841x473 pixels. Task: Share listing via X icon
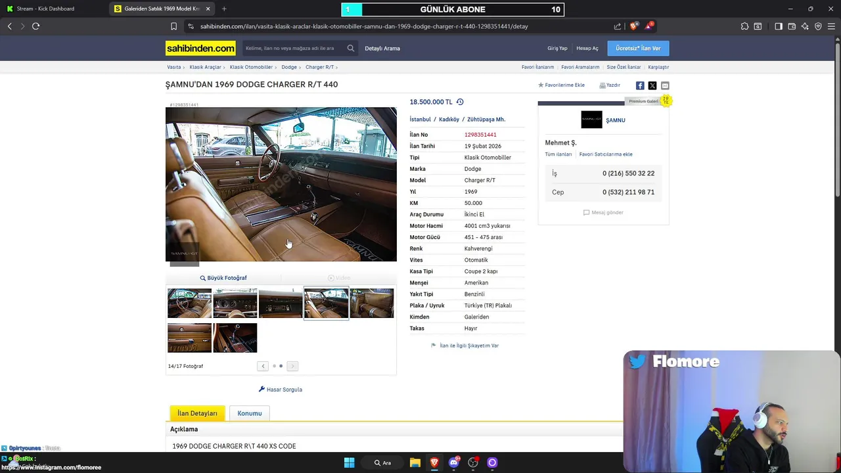click(x=652, y=85)
